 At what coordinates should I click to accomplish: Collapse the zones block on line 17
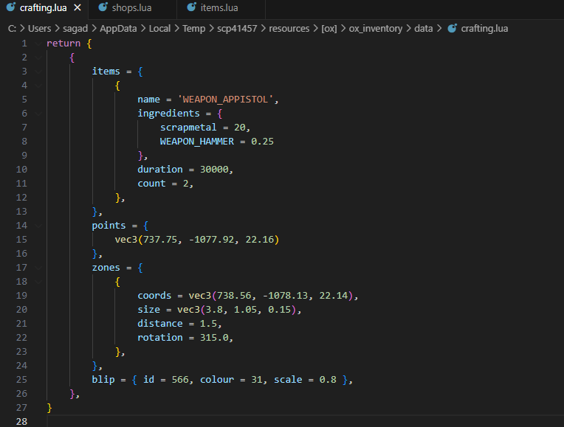[38, 268]
